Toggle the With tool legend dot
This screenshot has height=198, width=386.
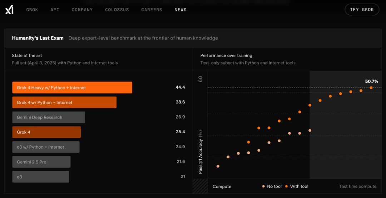click(x=286, y=187)
